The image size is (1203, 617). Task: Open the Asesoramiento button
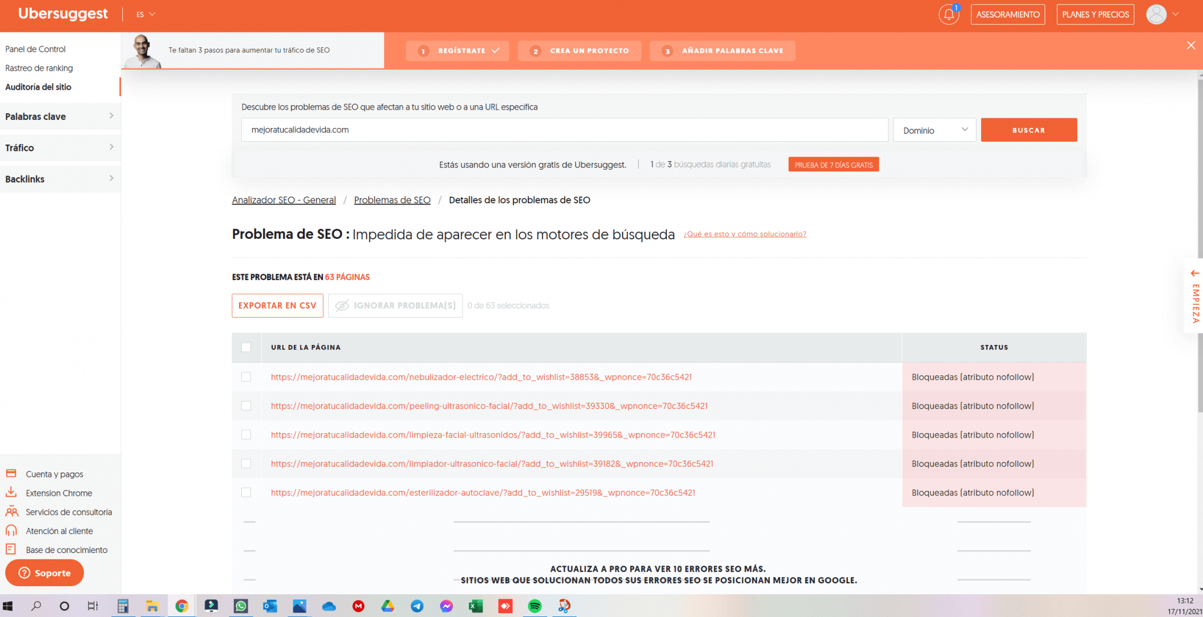(x=1007, y=14)
